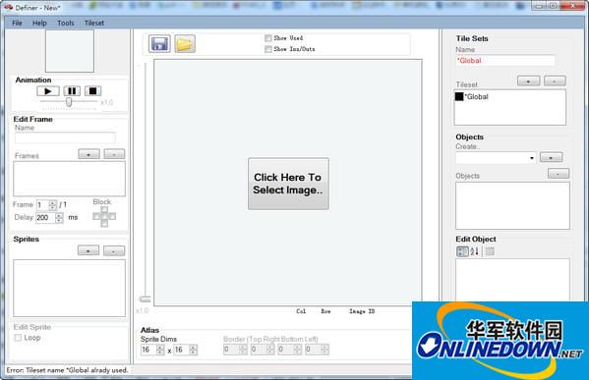Image resolution: width=589 pixels, height=380 pixels.
Task: Toggle the Loop checkbox
Action: pyautogui.click(x=18, y=338)
